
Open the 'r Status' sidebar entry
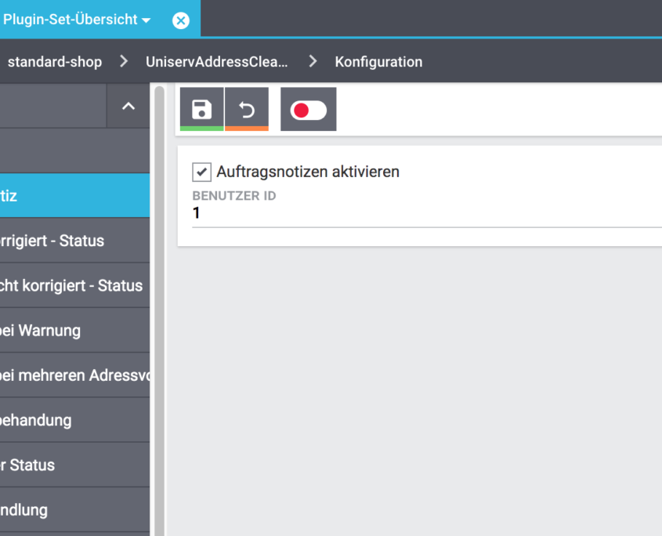point(74,465)
